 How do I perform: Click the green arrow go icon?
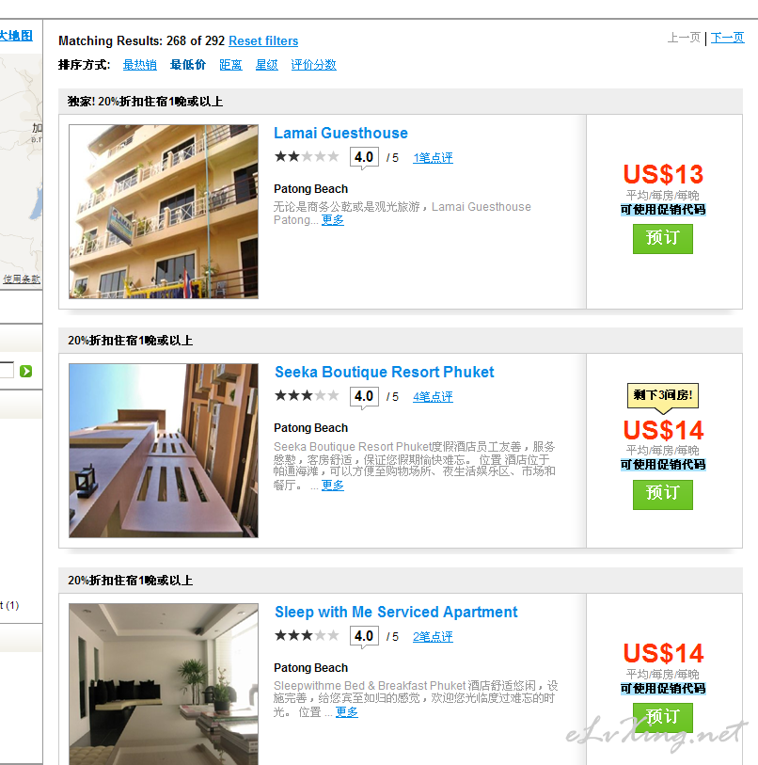click(25, 372)
